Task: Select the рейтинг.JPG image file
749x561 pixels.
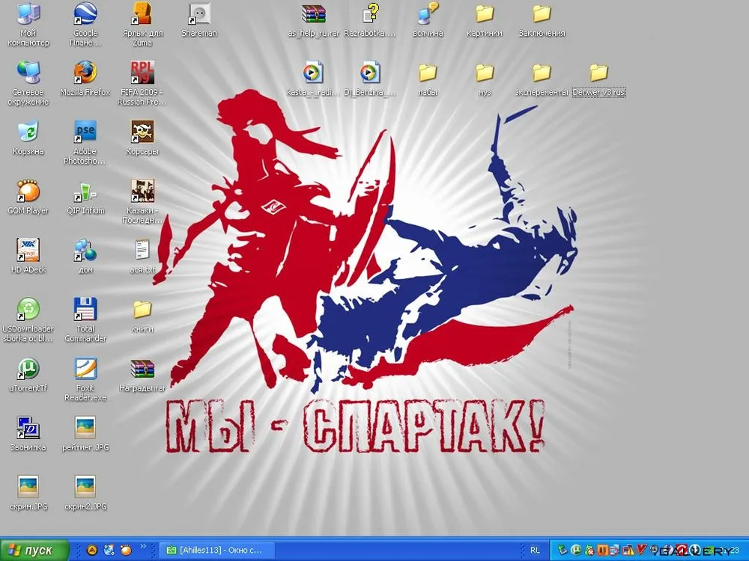Action: [x=85, y=428]
